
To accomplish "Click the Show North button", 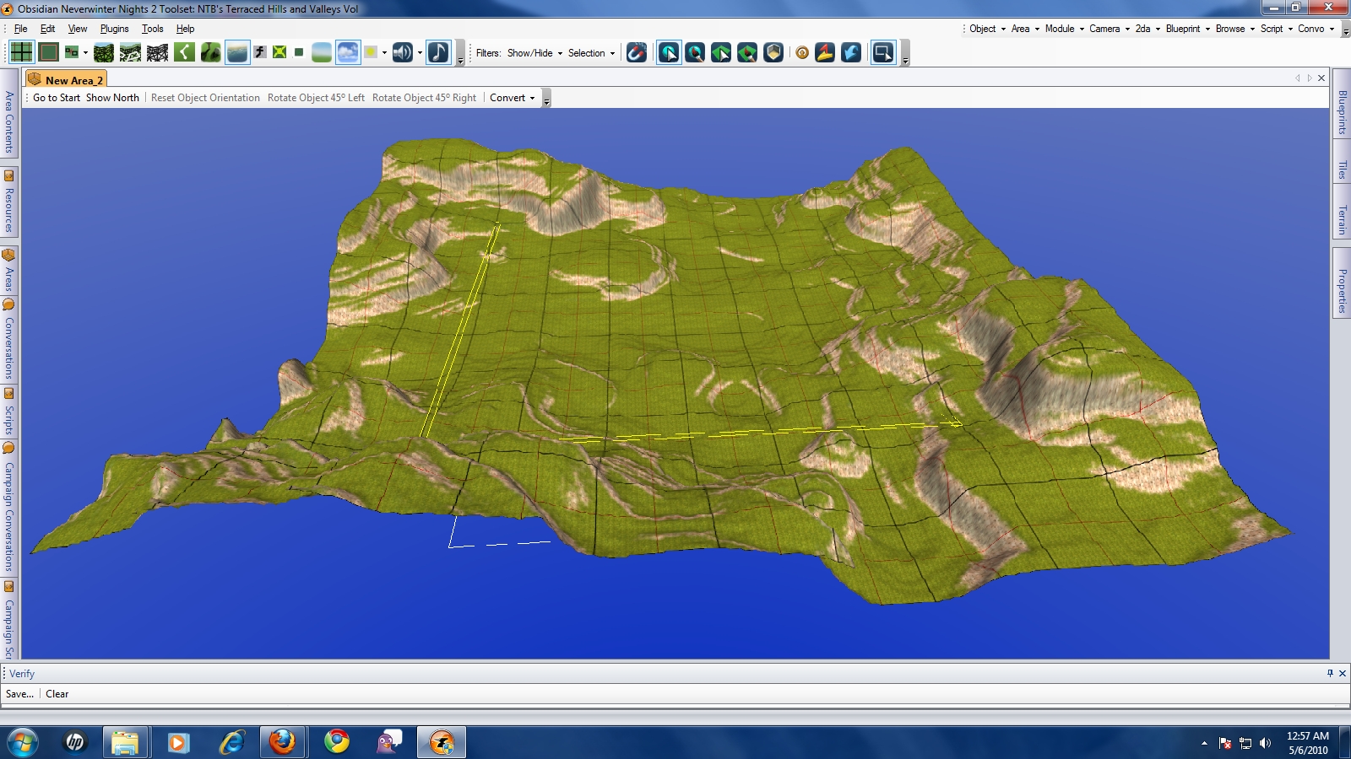I will coord(112,98).
